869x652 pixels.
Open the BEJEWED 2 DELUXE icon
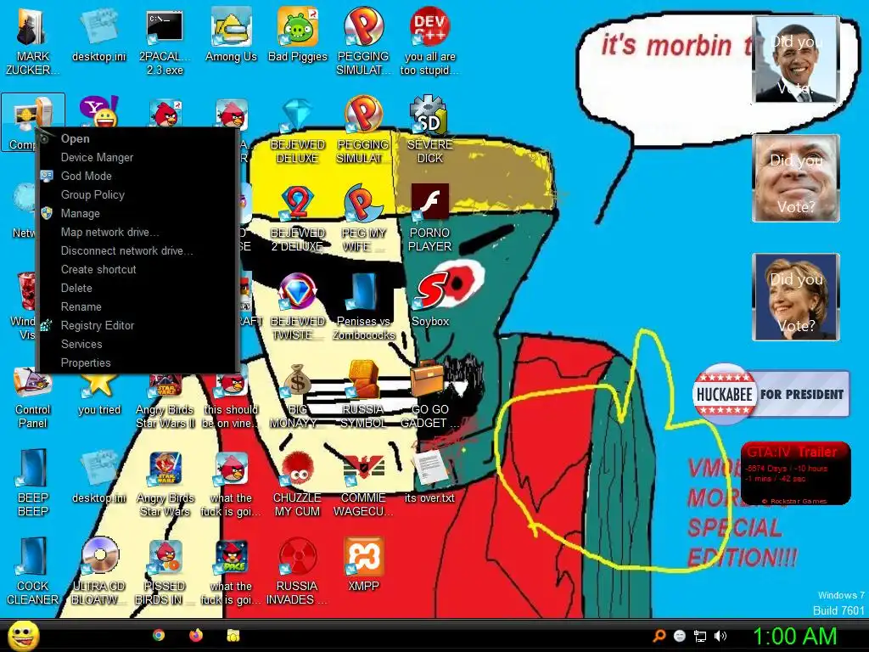[298, 218]
